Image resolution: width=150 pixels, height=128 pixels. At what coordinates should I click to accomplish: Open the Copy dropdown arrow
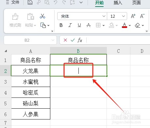(48, 25)
